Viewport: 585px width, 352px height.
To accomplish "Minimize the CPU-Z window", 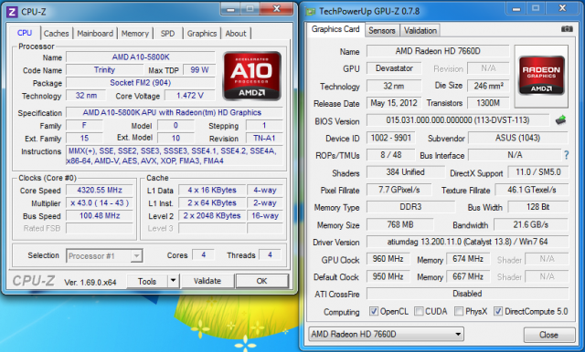I will point(230,9).
